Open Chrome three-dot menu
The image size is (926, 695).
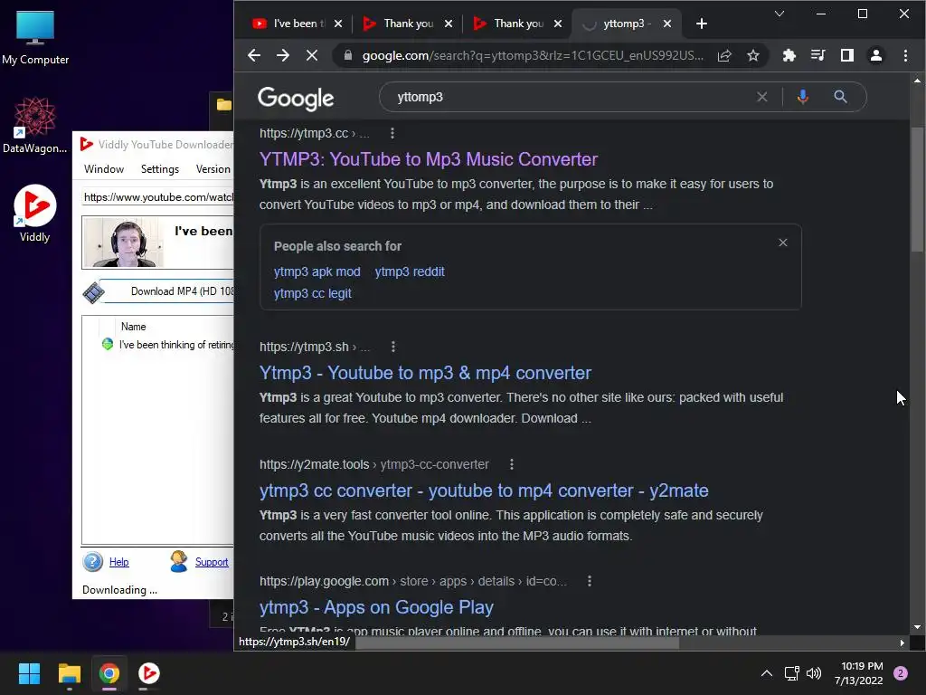(x=905, y=55)
